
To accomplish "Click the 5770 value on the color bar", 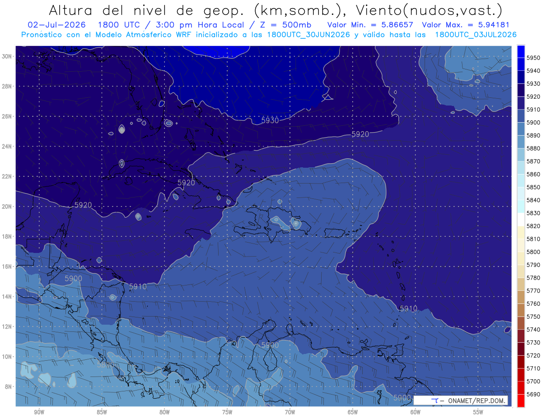I will [x=533, y=290].
